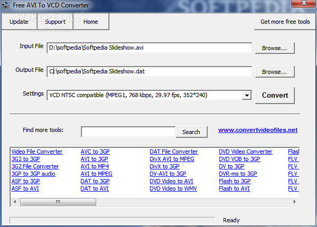This screenshot has width=317, height=227.
Task: Expand the Settings dropdown arrow
Action: click(247, 95)
